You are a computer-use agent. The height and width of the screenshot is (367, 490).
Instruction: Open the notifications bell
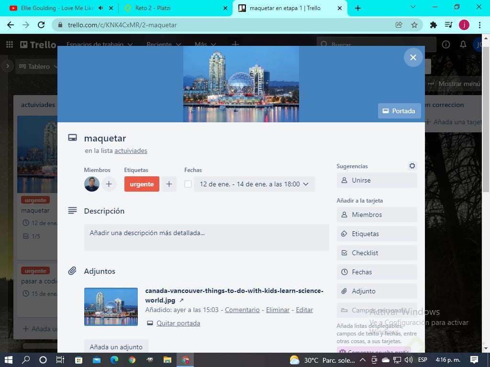pos(463,44)
